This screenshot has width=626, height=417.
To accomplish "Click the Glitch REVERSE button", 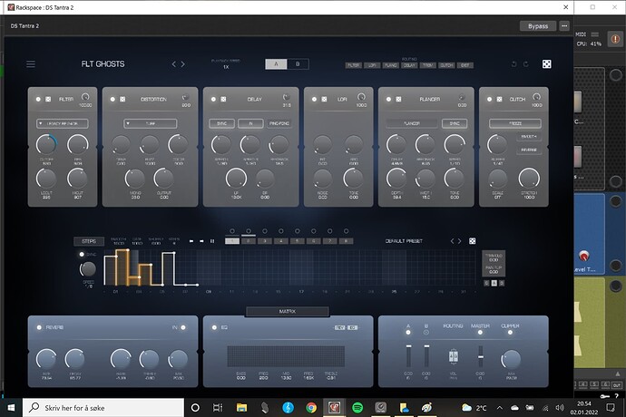I will pos(529,150).
